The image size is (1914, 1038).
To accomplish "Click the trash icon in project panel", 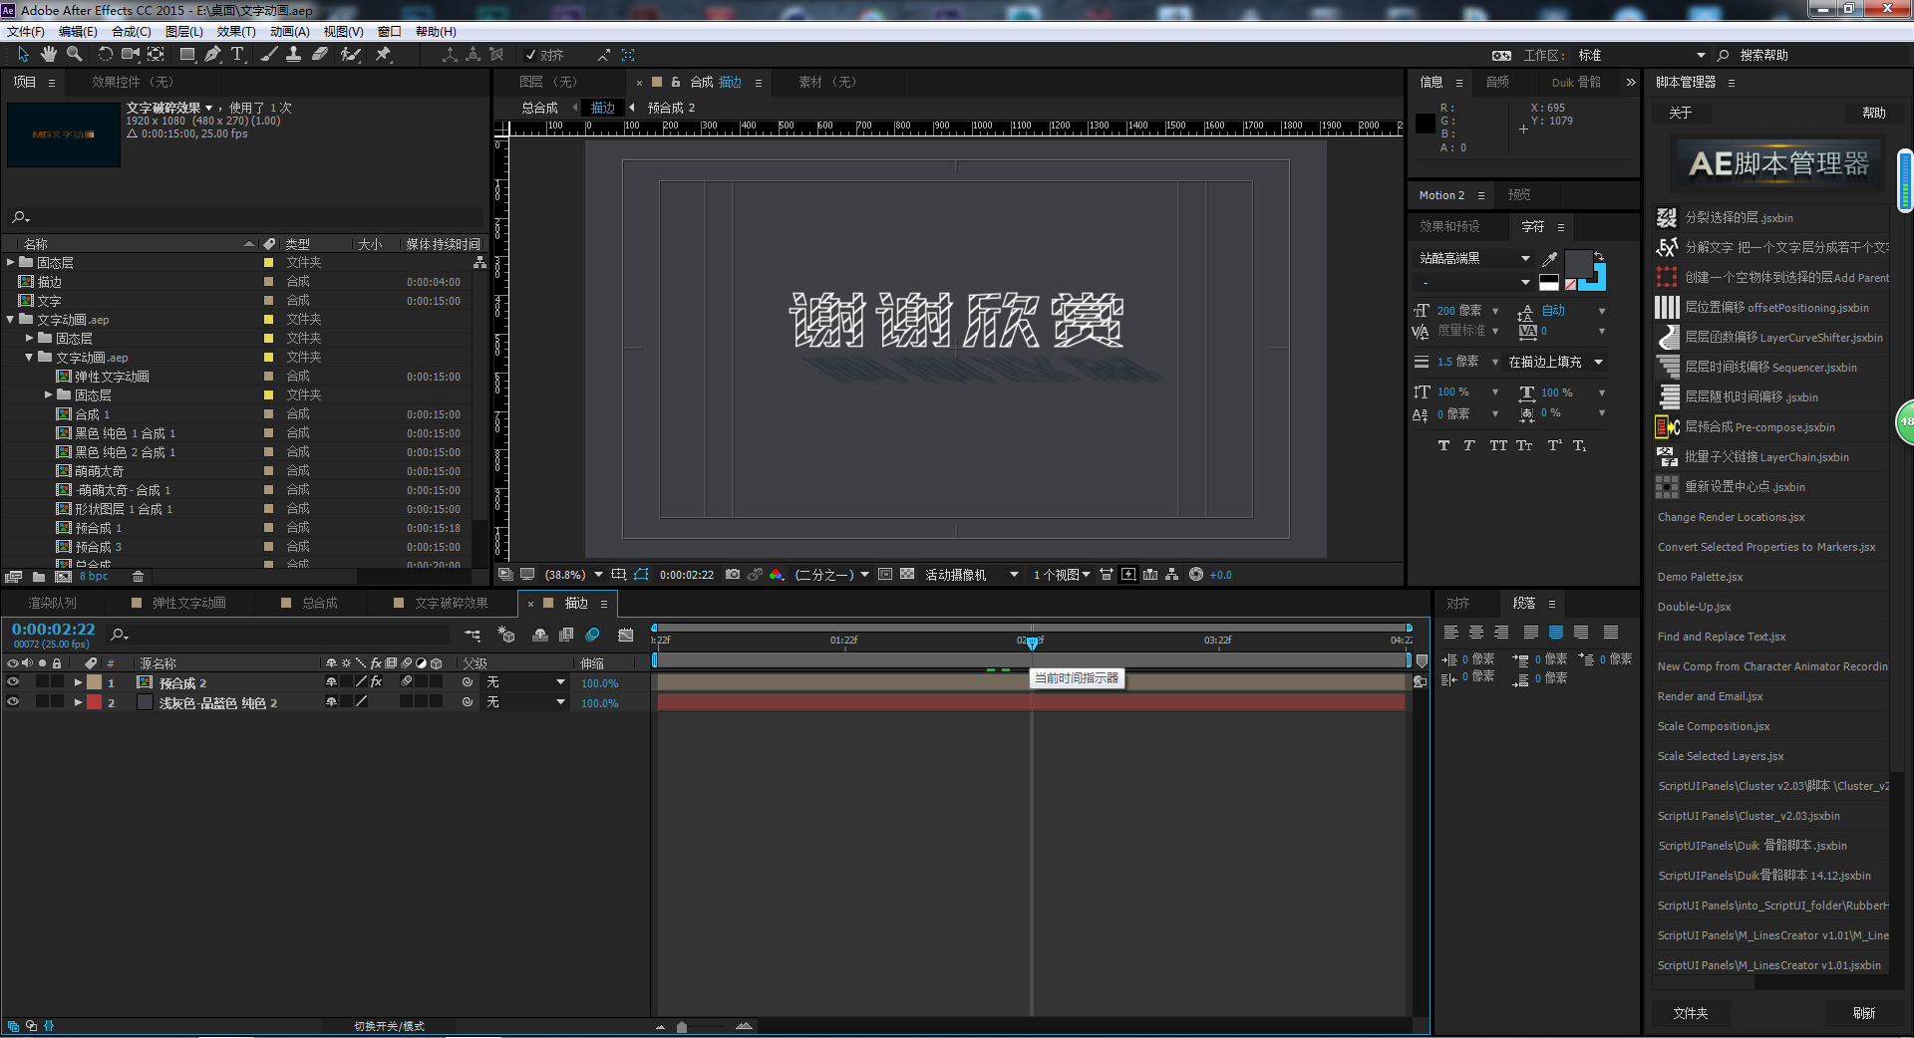I will 138,577.
